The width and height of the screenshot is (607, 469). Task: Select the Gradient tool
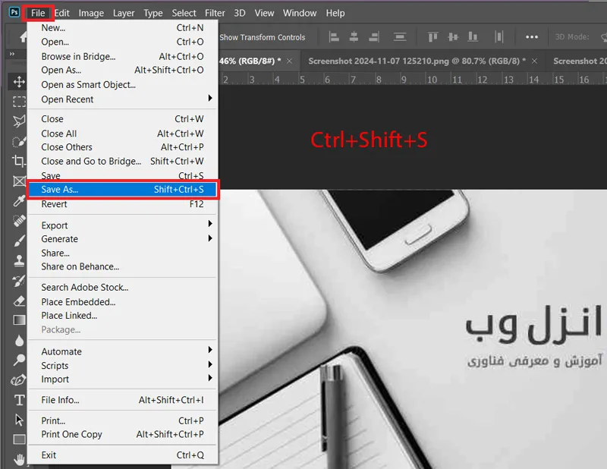19,320
